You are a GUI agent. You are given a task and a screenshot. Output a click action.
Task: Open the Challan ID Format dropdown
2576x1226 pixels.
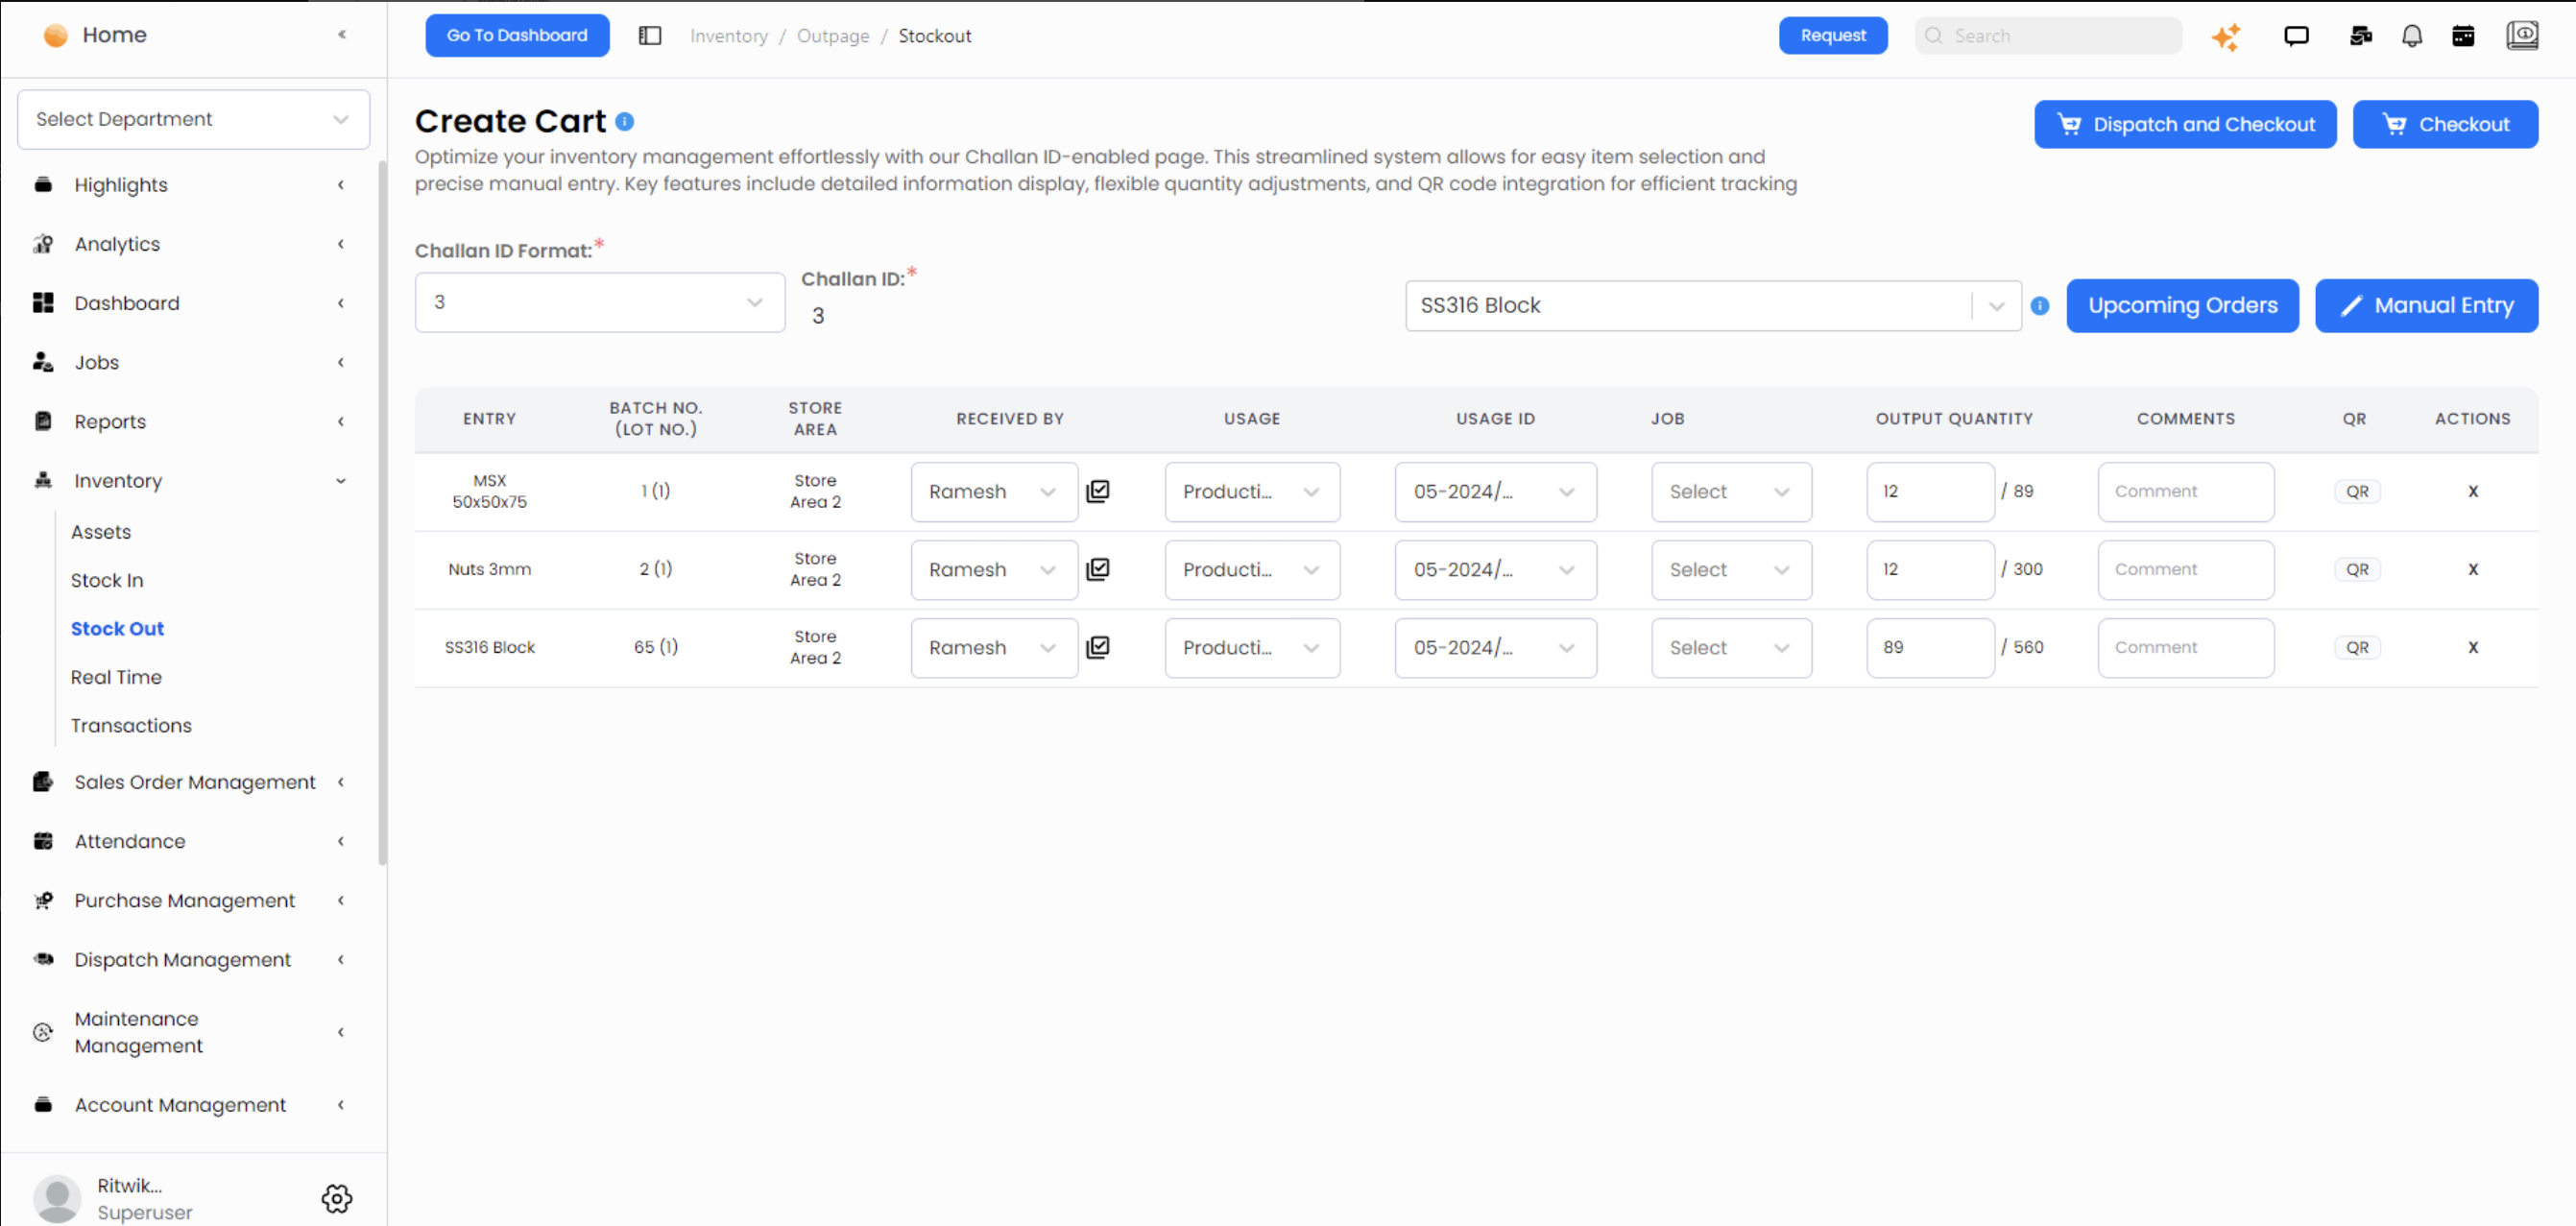point(599,302)
